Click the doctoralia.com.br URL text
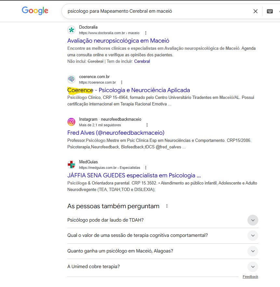Image resolution: width=280 pixels, height=287 pixels. (109, 33)
